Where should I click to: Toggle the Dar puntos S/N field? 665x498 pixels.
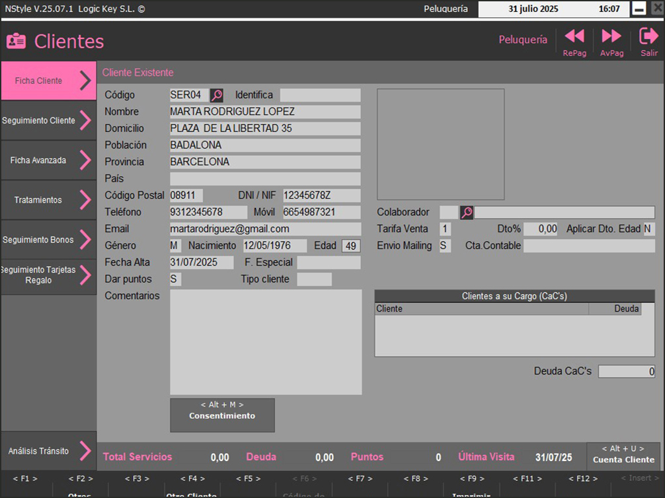pos(175,279)
